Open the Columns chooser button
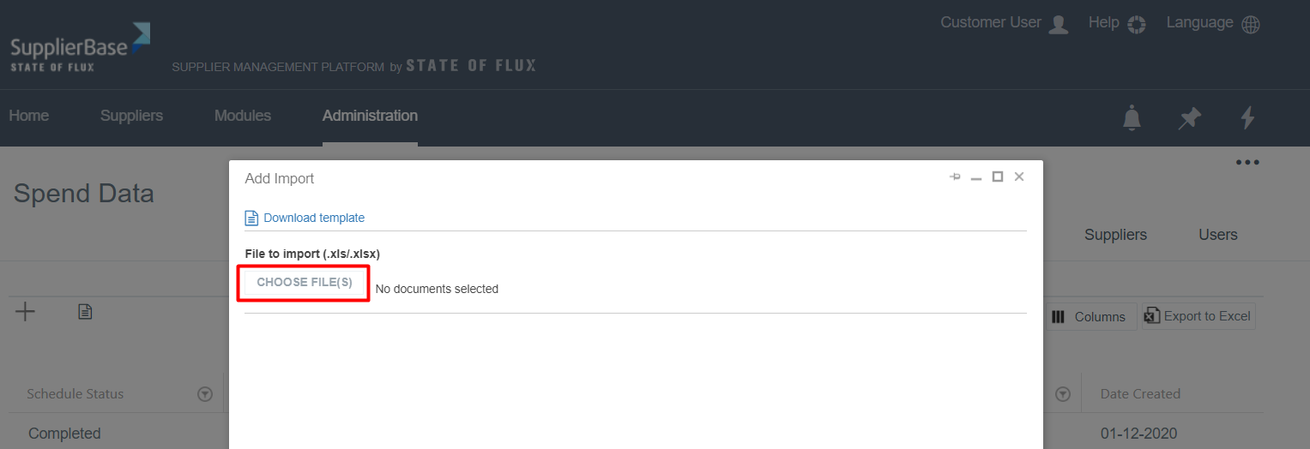1310x449 pixels. pos(1090,317)
